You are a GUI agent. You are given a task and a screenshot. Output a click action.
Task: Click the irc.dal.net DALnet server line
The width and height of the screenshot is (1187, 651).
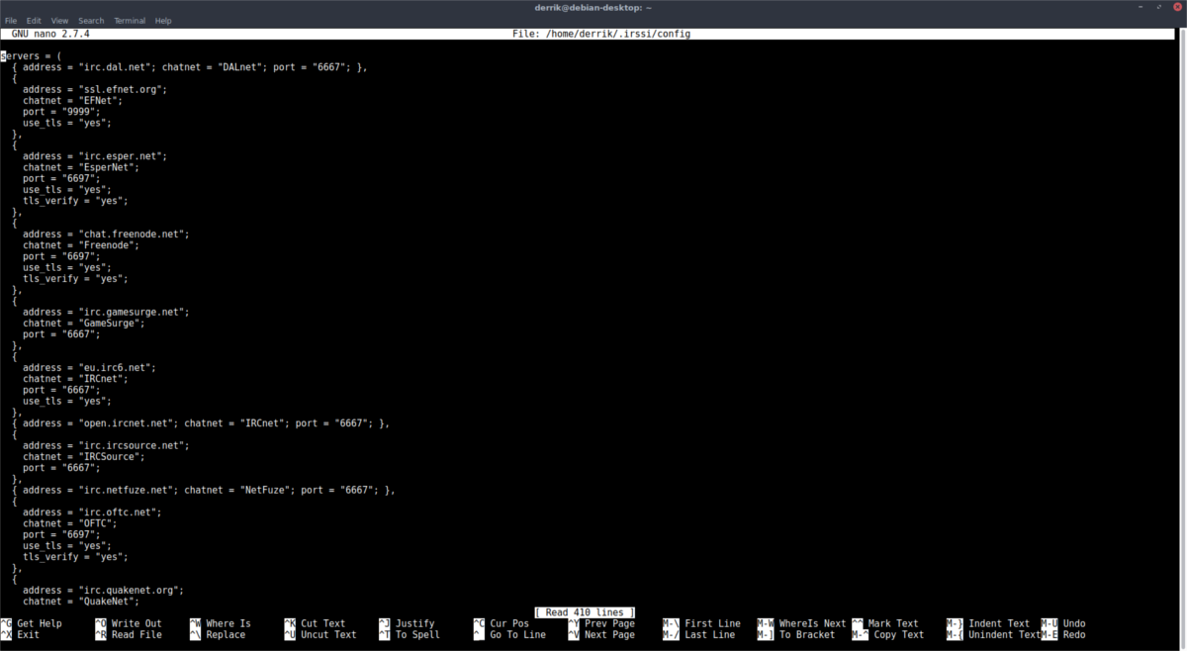(x=190, y=67)
